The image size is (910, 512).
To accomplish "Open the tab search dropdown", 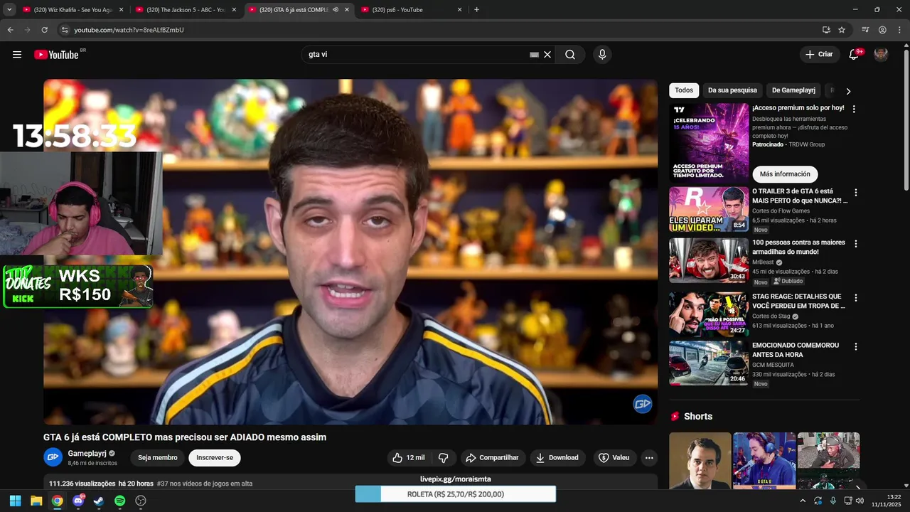I will pyautogui.click(x=9, y=10).
